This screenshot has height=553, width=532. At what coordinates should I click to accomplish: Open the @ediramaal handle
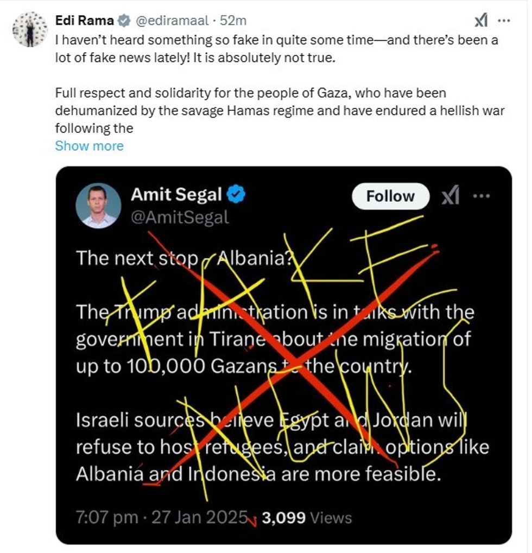[170, 21]
